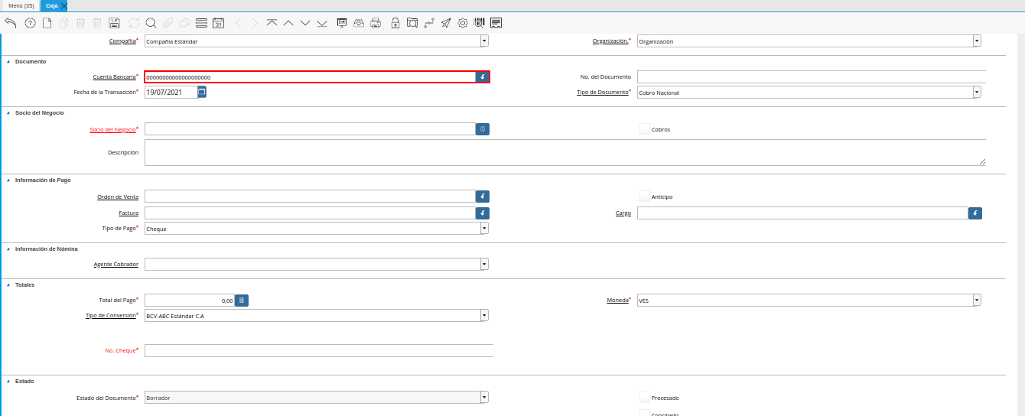Click the Factura label link
This screenshot has width=1025, height=416.
point(129,213)
